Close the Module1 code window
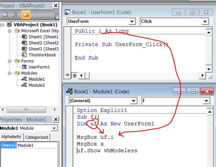This screenshot has height=167, width=216. click(x=207, y=91)
